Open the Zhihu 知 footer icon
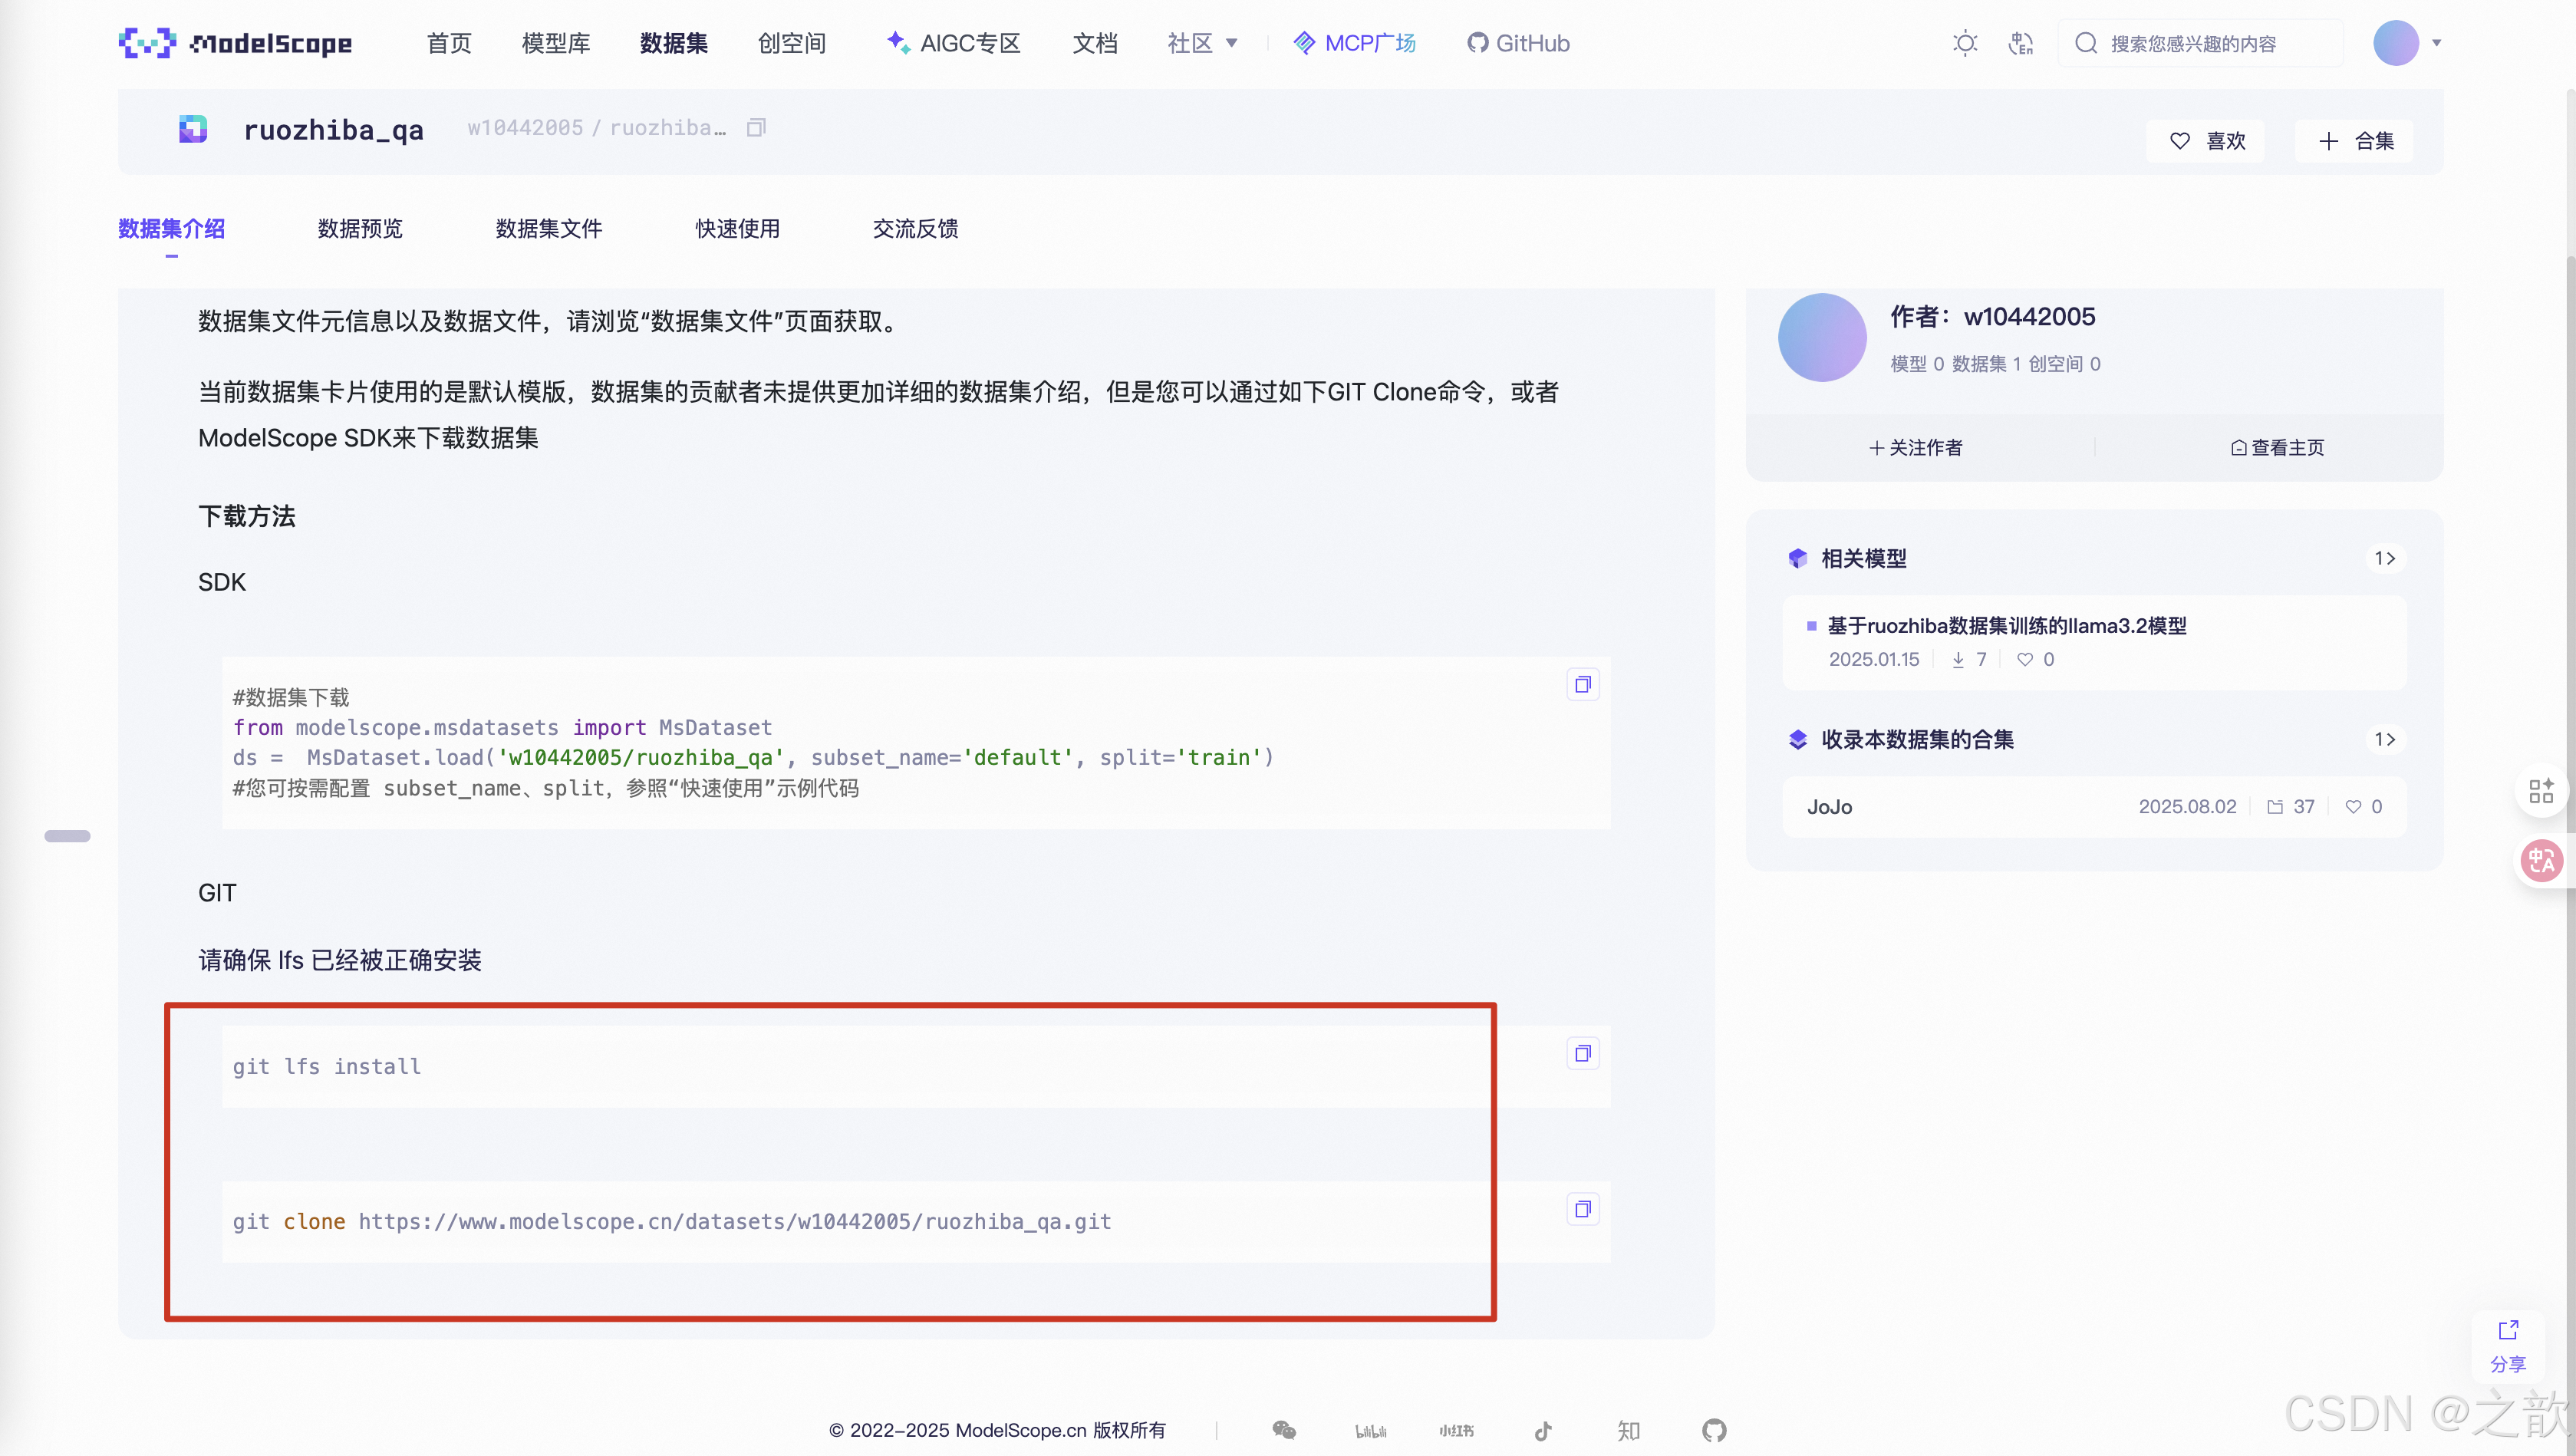The image size is (2576, 1456). [1629, 1430]
